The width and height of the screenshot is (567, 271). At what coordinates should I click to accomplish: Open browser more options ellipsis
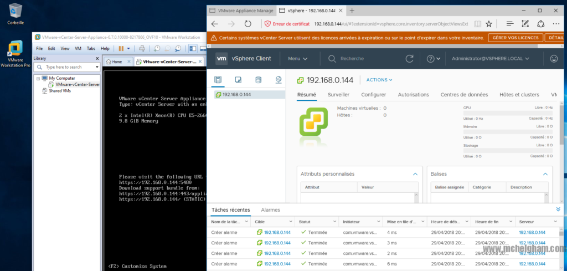556,24
